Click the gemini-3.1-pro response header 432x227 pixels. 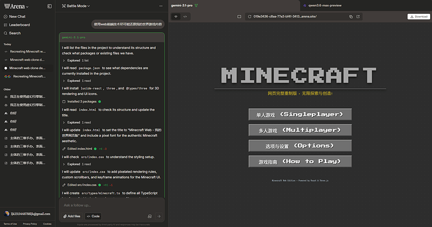point(111,38)
